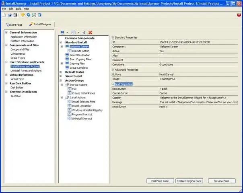The height and width of the screenshot is (193, 243).
Task: Expand the Copying Files node
Action: [62, 64]
